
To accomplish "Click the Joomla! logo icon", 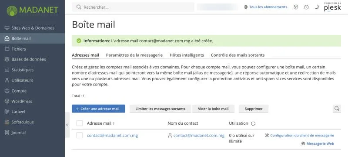I will [x=7, y=133].
